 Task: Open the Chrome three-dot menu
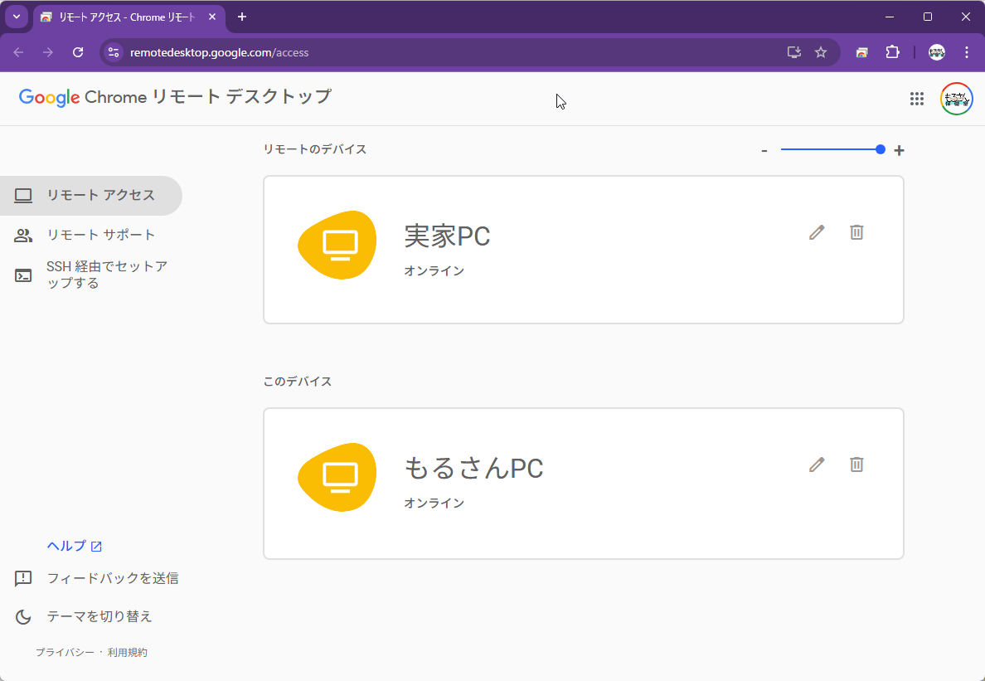coord(967,52)
